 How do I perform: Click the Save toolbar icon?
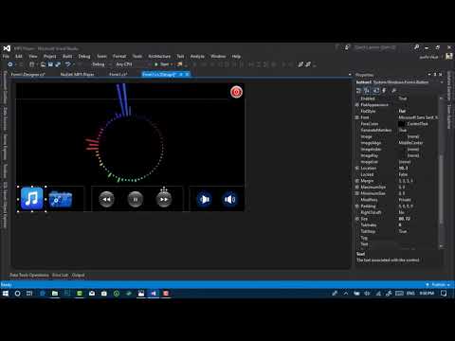pos(50,64)
